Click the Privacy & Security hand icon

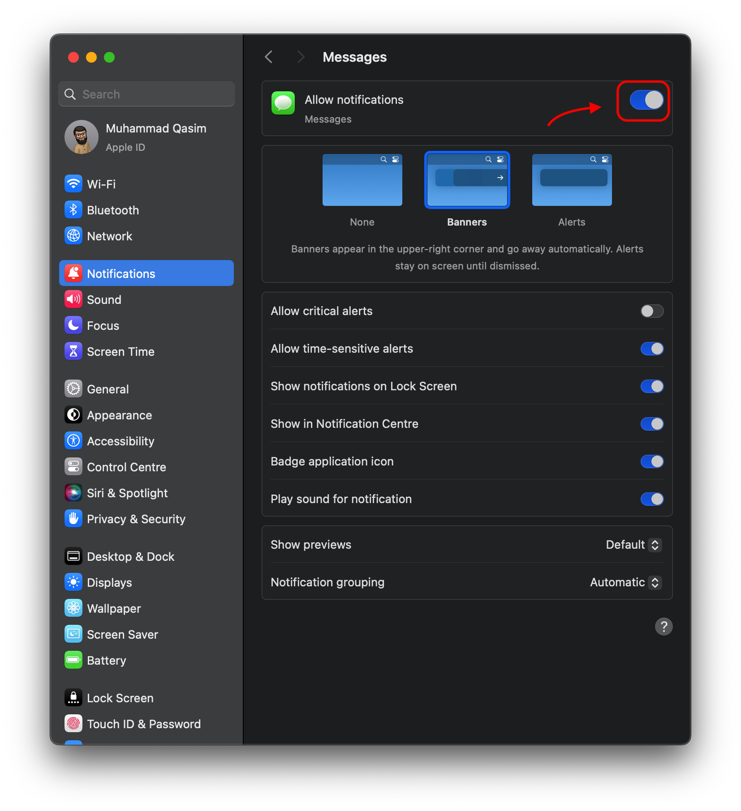point(73,519)
